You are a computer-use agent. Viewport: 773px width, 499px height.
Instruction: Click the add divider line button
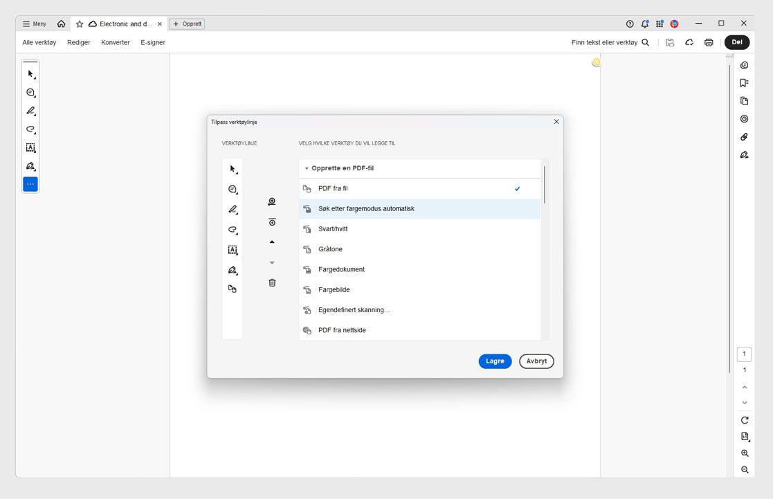[272, 222]
